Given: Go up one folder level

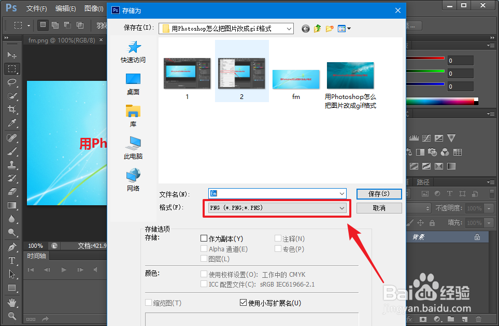Looking at the screenshot, I should tap(317, 29).
